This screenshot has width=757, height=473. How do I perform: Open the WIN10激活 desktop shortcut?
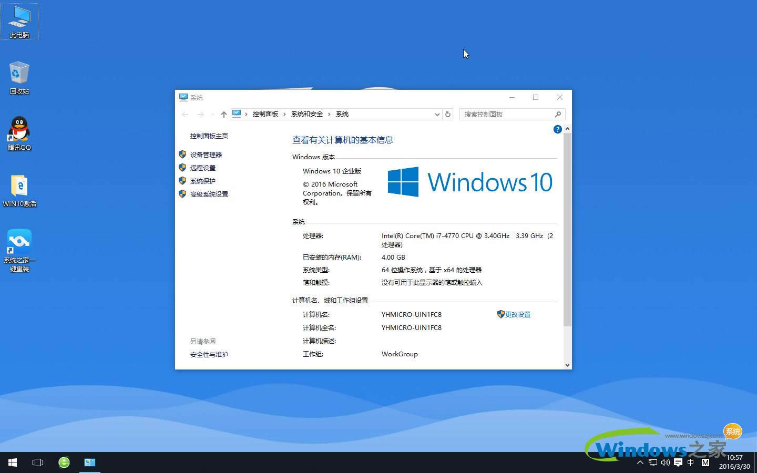click(19, 188)
